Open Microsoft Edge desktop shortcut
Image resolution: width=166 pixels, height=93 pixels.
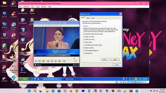pyautogui.click(x=13, y=80)
